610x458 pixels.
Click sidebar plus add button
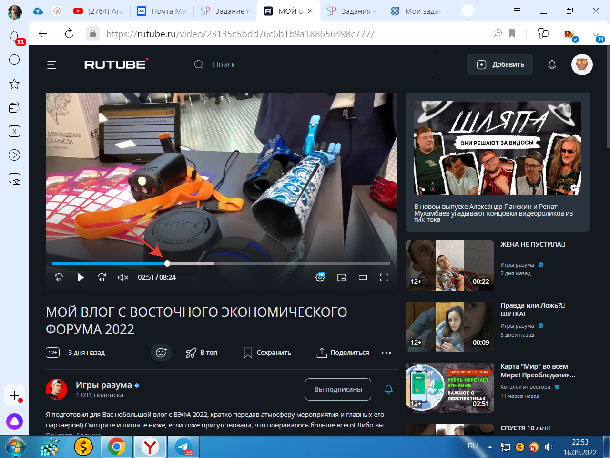[x=14, y=396]
